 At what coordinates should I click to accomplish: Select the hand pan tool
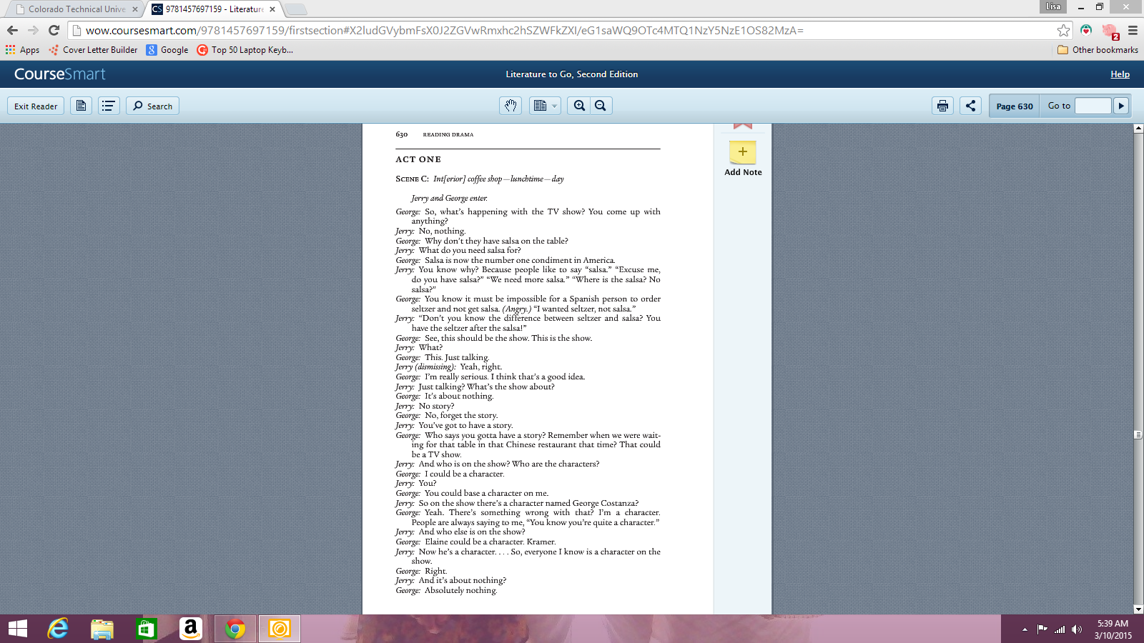pos(511,106)
